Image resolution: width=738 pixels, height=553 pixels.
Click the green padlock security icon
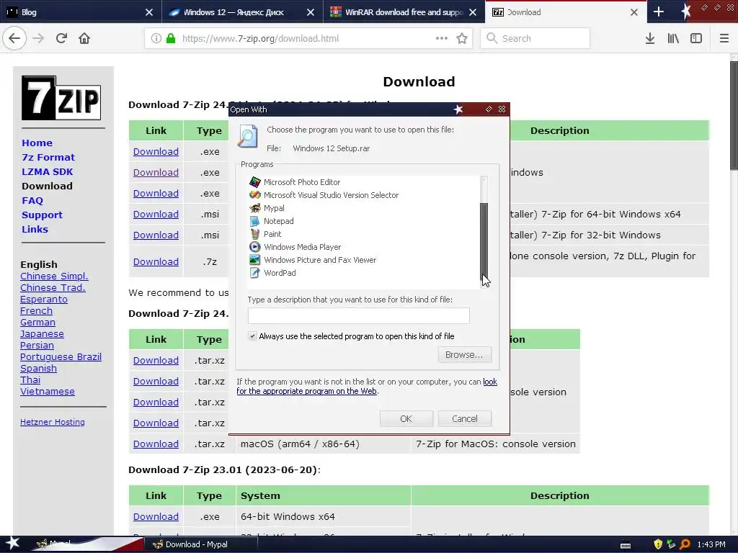(170, 38)
